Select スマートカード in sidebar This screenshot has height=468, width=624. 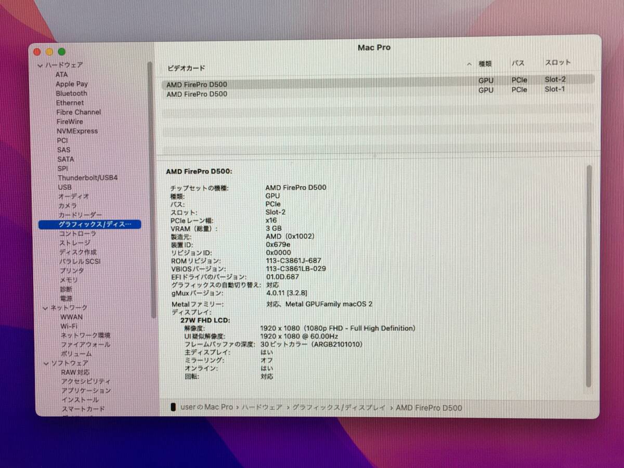coord(83,409)
